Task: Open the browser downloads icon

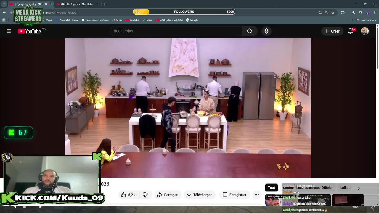Action: click(353, 12)
